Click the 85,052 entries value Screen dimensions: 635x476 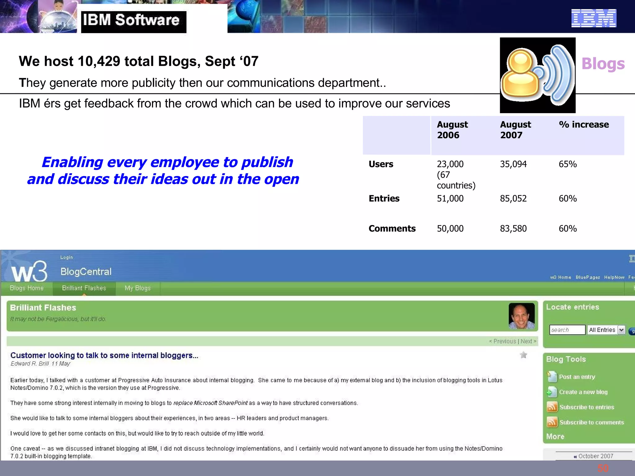[x=513, y=198]
